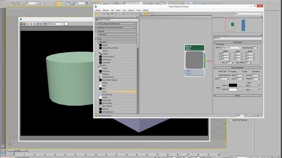282x158 pixels.
Task: Click the Search by Name field
Action: (118, 20)
